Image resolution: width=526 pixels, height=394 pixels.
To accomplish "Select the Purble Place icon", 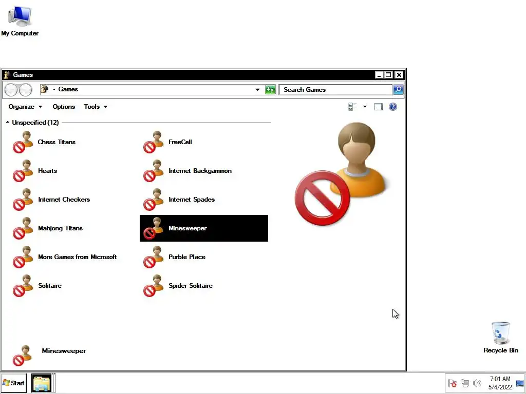I will coord(154,258).
